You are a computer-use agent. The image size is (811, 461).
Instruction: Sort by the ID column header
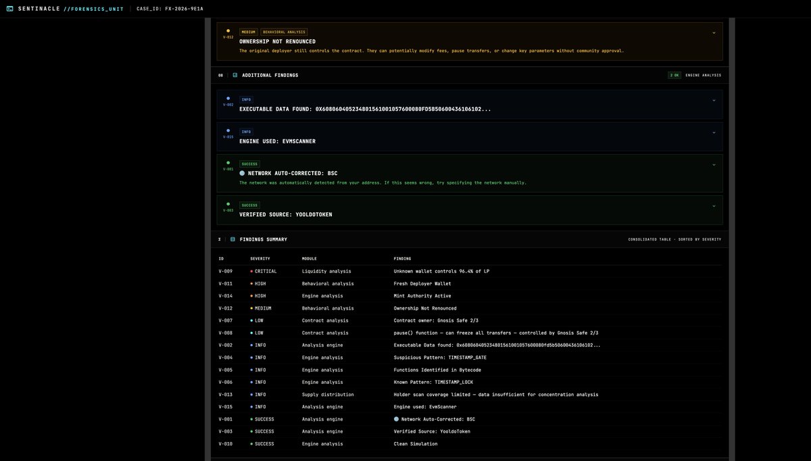(221, 258)
